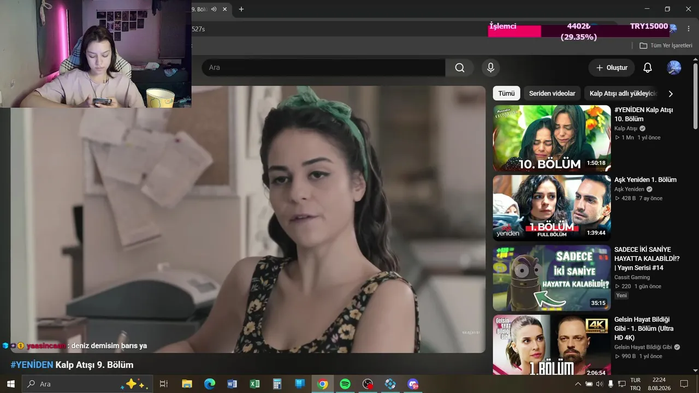Launch Excel from the taskbar
Screen dimensions: 699x393
[254, 384]
